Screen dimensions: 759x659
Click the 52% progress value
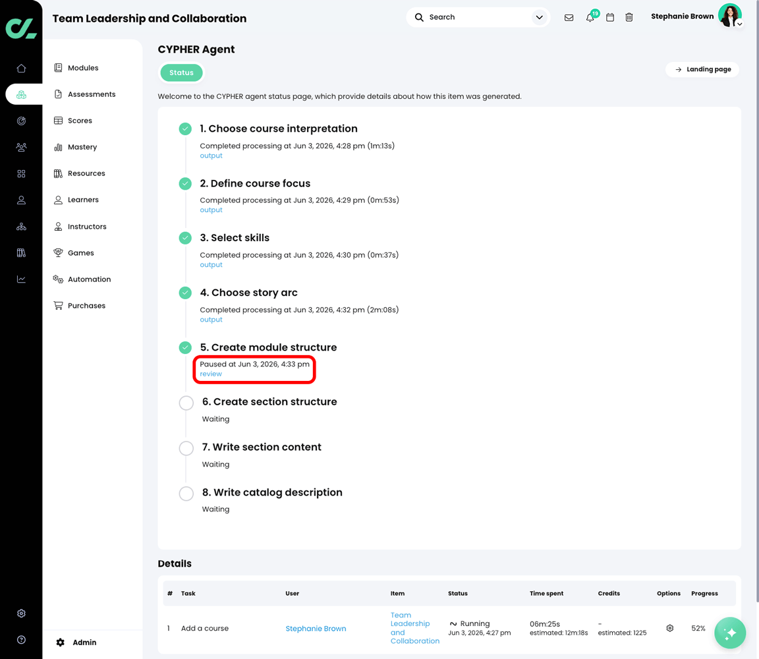(698, 628)
